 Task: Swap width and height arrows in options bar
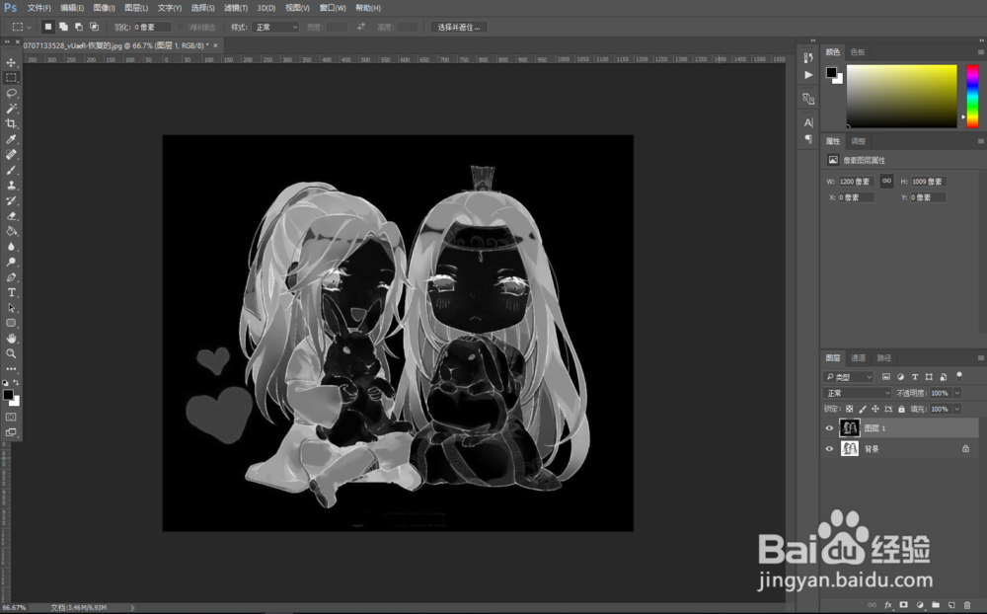pos(361,27)
